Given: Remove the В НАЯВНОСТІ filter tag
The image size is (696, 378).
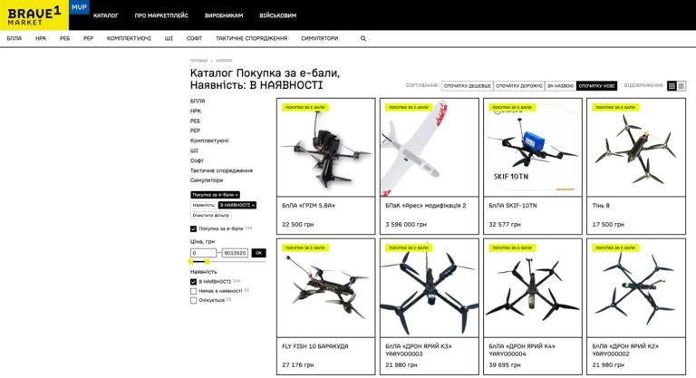Looking at the screenshot, I should click(253, 205).
